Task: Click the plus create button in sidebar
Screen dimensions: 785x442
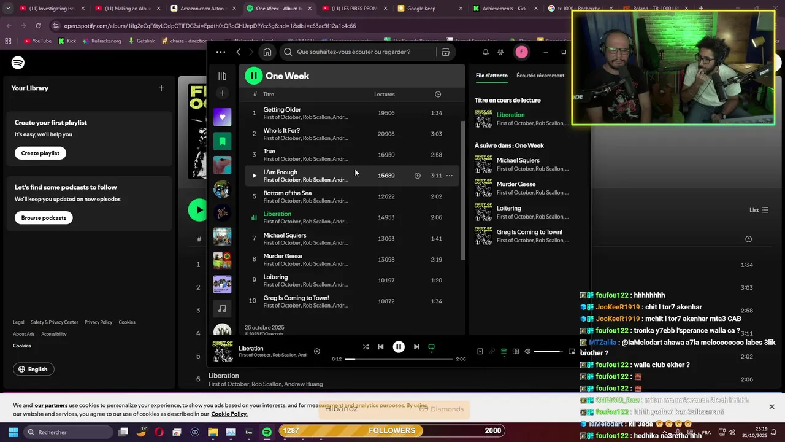Action: pyautogui.click(x=222, y=93)
